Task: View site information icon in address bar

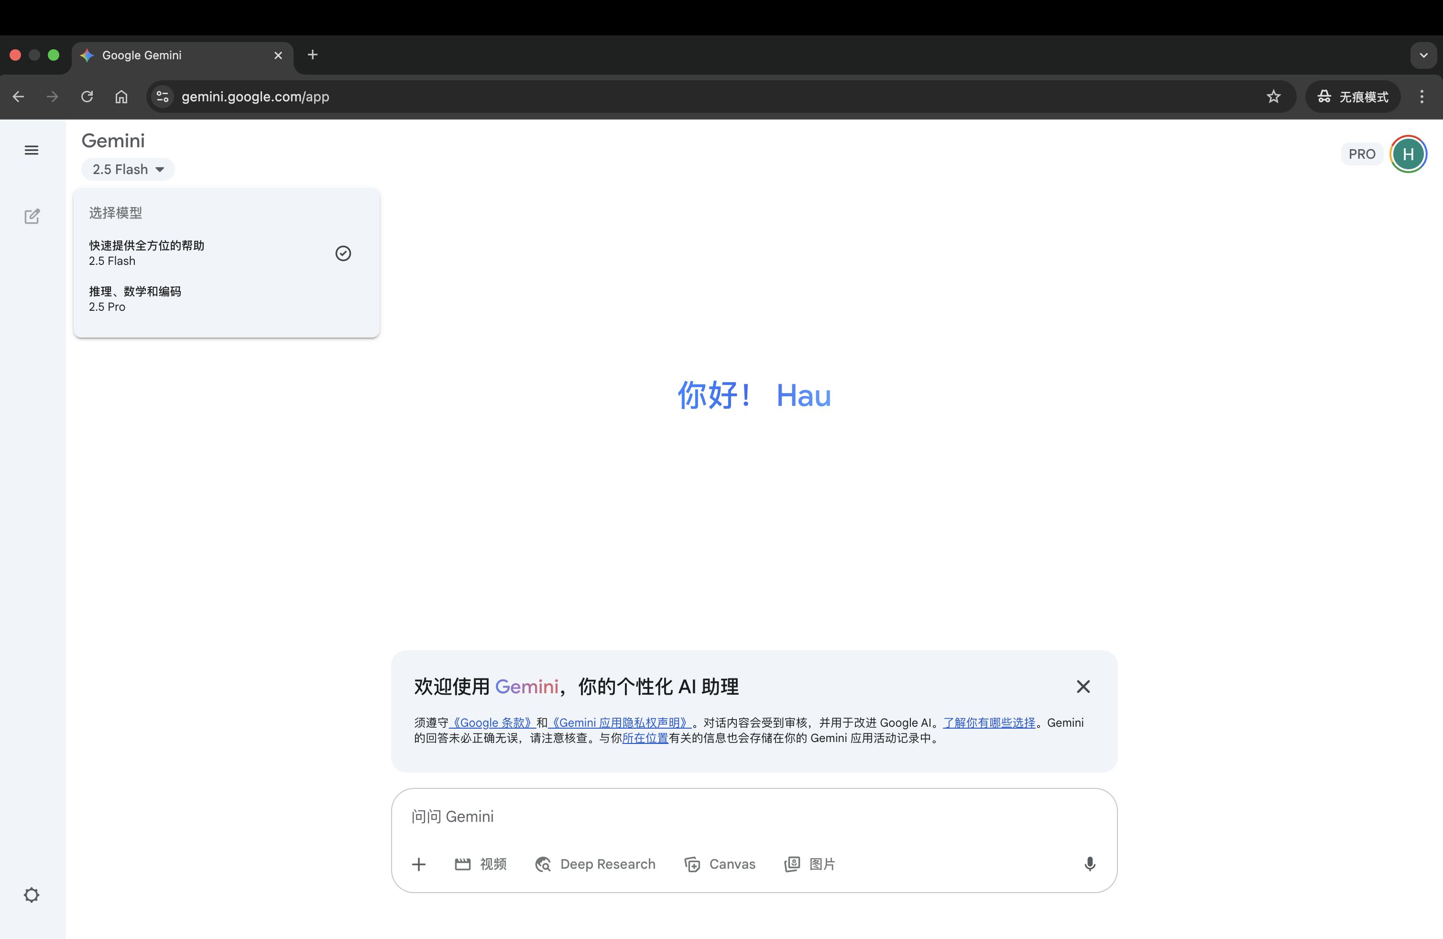Action: point(162,97)
